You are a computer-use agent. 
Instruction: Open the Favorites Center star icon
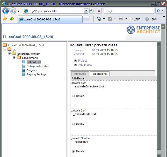[x=5, y=19]
